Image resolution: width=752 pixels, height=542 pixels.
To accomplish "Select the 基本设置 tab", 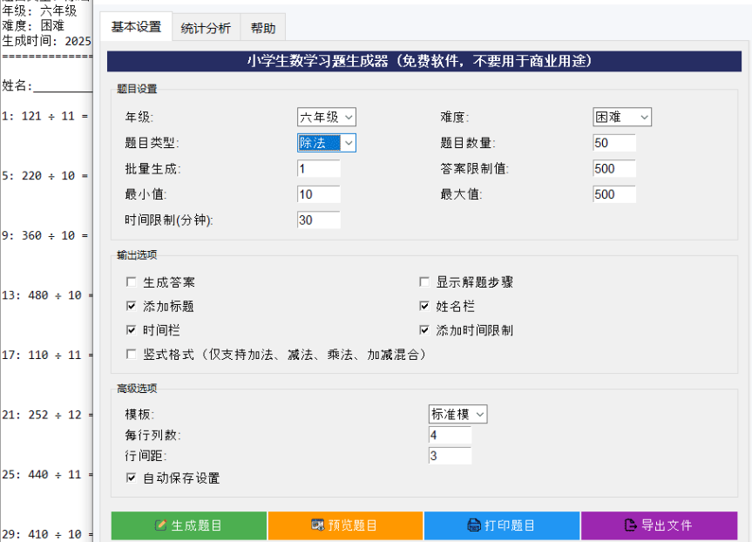I will pos(136,27).
